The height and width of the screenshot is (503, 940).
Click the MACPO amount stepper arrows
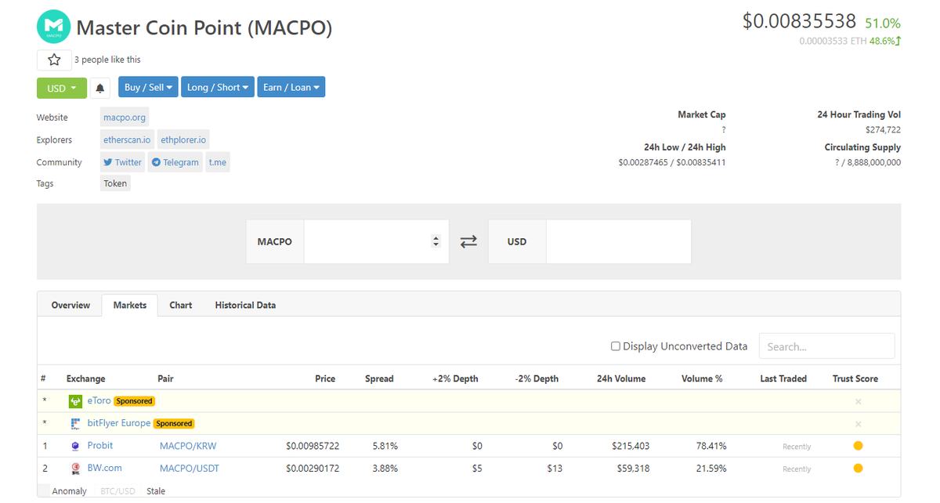pos(436,241)
